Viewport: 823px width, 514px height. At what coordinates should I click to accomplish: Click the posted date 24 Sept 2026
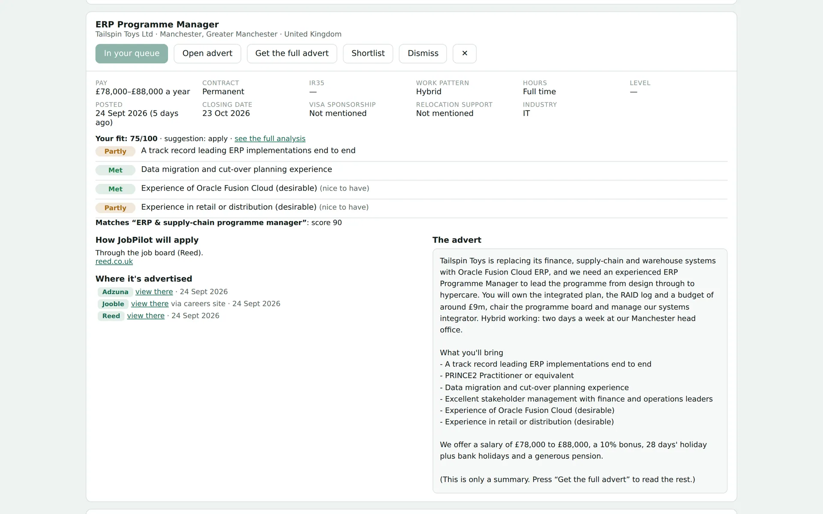[x=137, y=118]
